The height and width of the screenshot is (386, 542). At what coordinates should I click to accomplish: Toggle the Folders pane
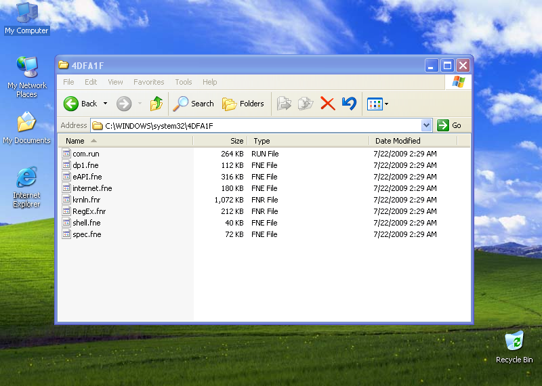point(243,104)
